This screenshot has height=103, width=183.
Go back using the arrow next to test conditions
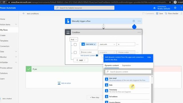pos(24,13)
